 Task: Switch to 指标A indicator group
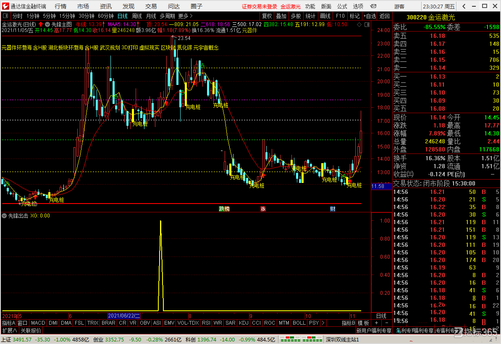point(9,323)
